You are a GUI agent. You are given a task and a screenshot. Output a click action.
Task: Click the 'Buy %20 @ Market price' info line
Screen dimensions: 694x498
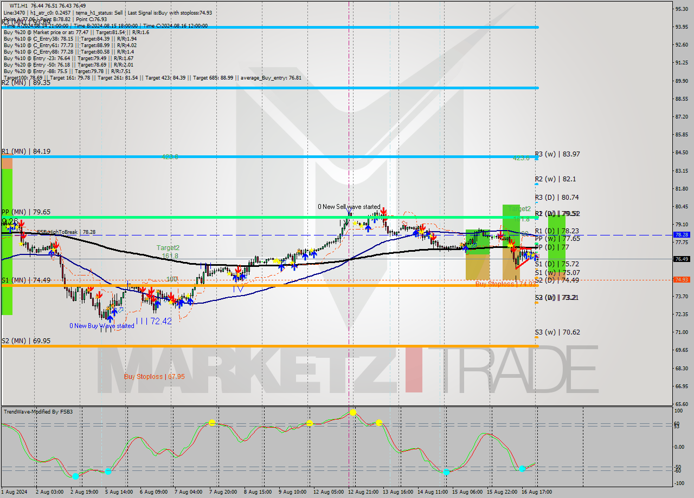(76, 32)
